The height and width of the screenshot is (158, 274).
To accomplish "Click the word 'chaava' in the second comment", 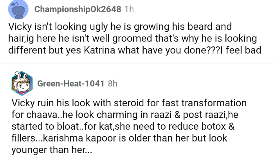I will [x=39, y=115].
